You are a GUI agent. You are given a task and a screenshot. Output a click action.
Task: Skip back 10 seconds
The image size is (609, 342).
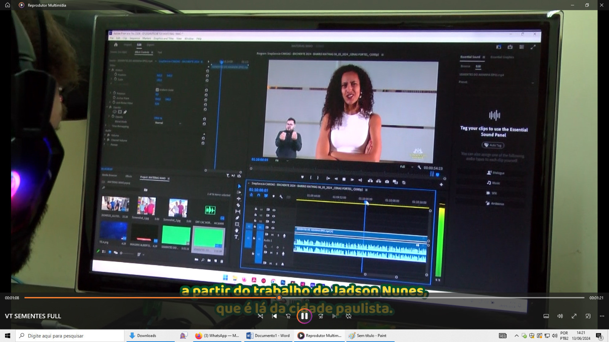click(289, 316)
